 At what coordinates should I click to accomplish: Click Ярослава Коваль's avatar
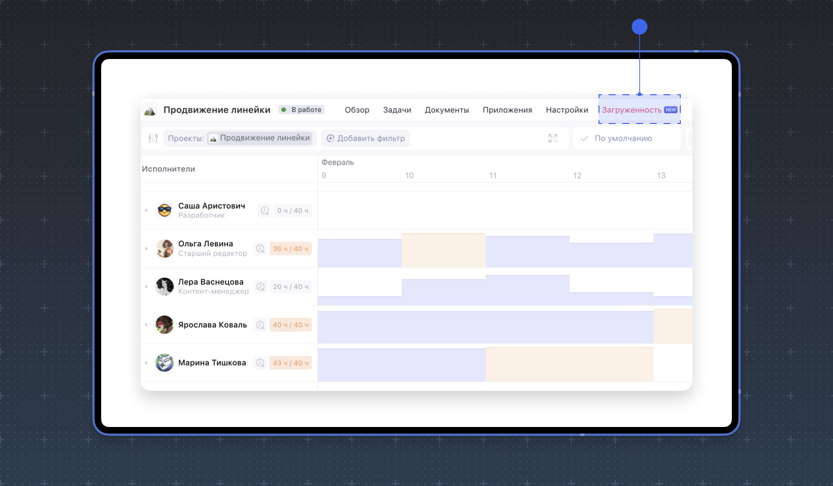[165, 325]
